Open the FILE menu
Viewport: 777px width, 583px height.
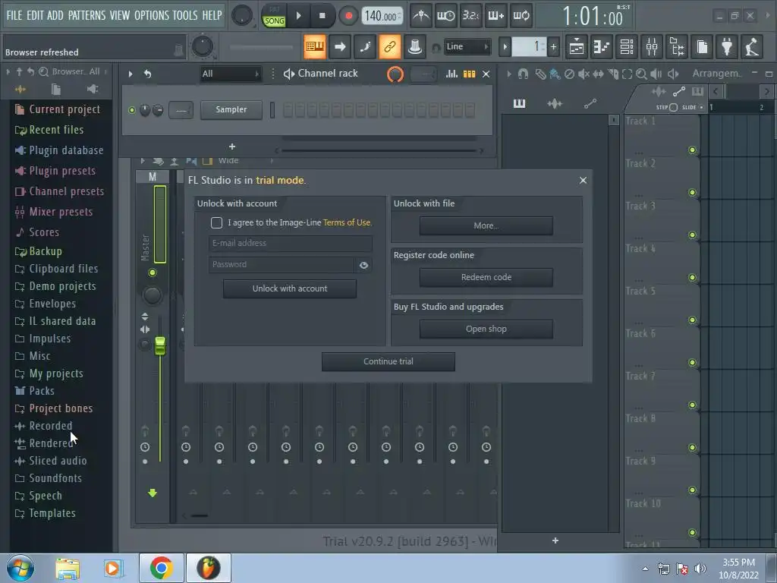tap(14, 15)
